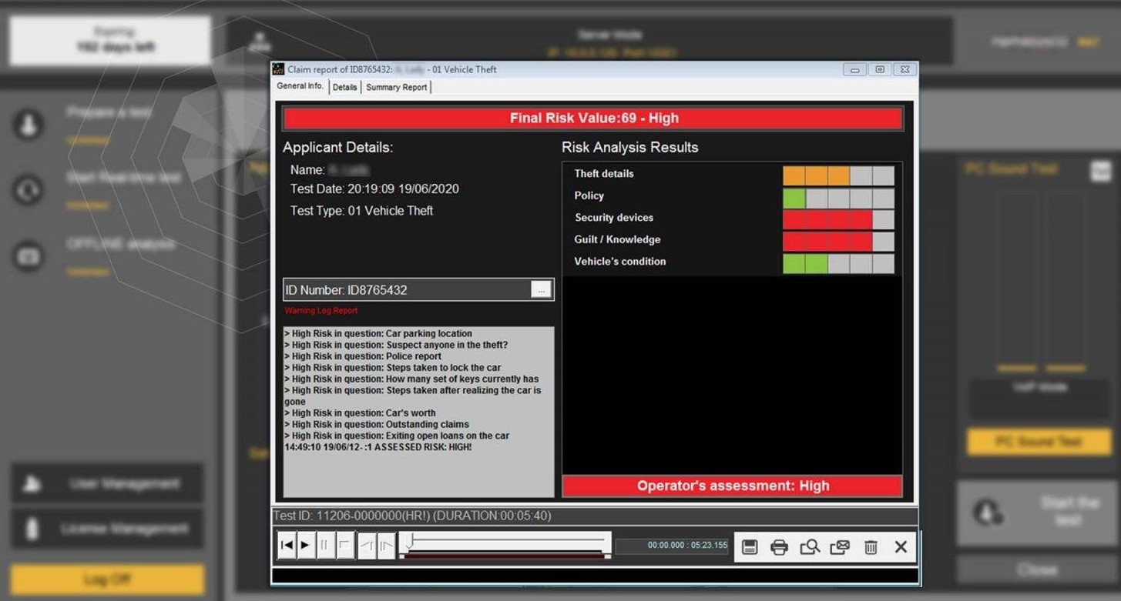Image resolution: width=1121 pixels, height=601 pixels.
Task: Select OFFLINE analysis in background sidebar
Action: click(121, 245)
